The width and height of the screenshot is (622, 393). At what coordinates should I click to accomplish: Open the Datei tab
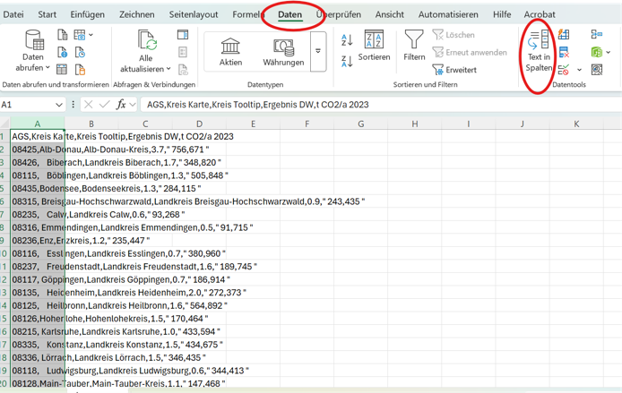click(13, 14)
